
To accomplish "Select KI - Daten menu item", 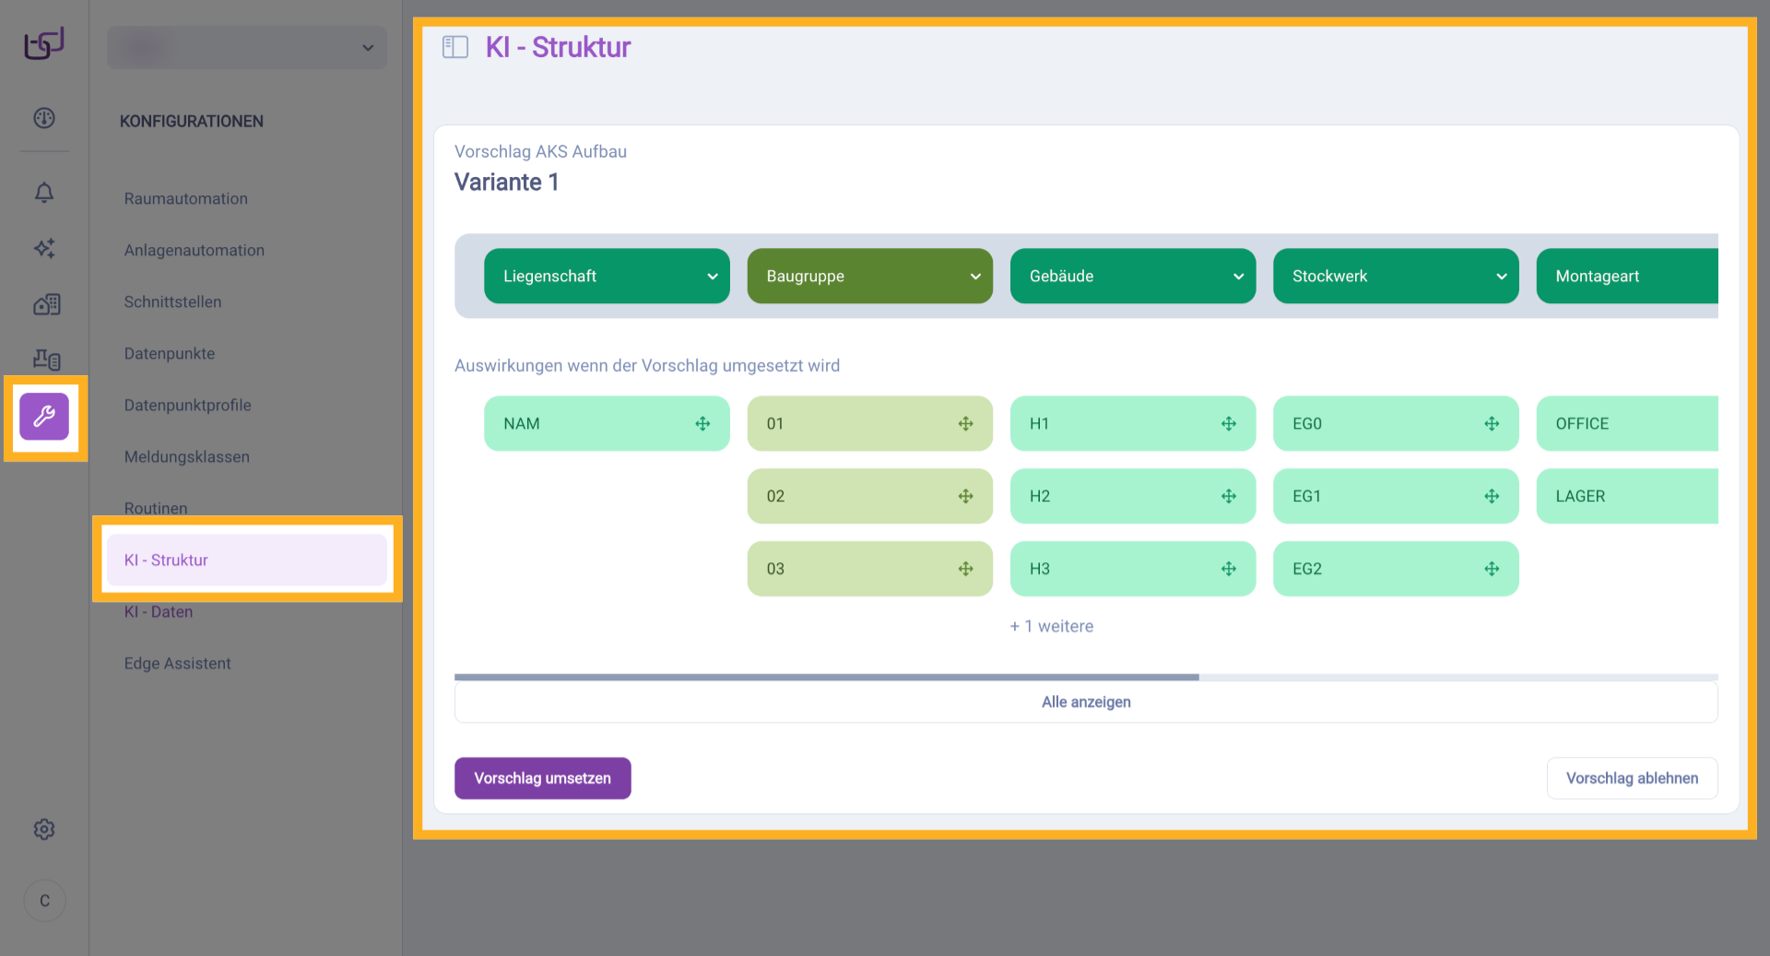I will [x=159, y=612].
